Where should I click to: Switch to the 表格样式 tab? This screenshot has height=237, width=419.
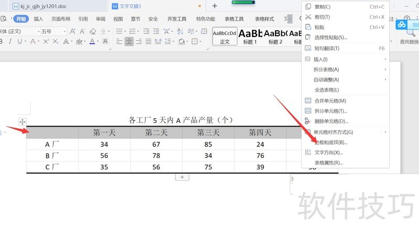(x=264, y=19)
